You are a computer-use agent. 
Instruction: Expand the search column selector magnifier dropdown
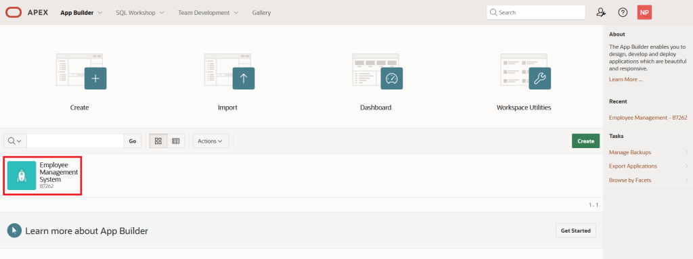point(15,141)
